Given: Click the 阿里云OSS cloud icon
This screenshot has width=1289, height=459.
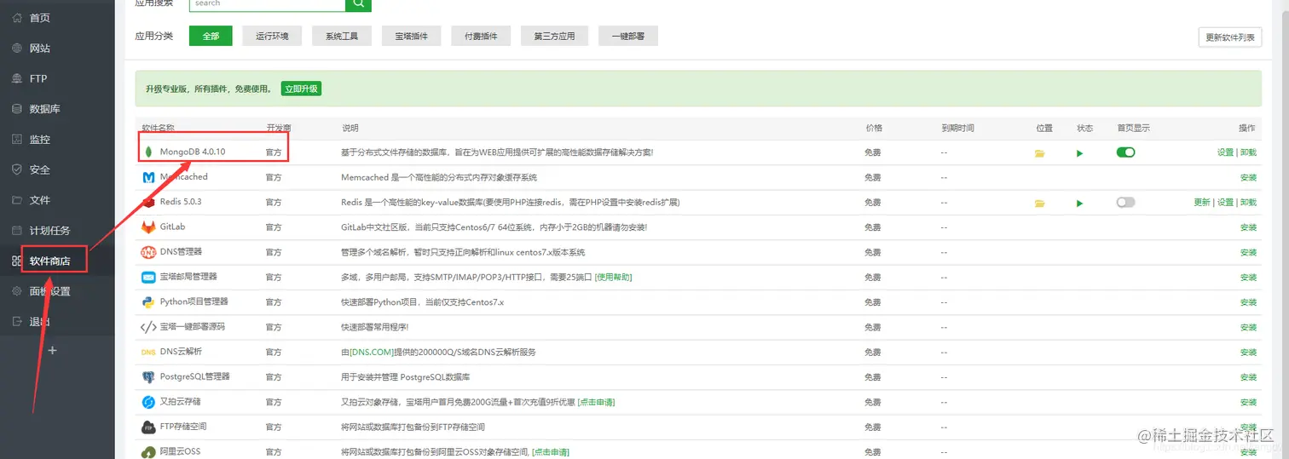Looking at the screenshot, I should [x=148, y=451].
